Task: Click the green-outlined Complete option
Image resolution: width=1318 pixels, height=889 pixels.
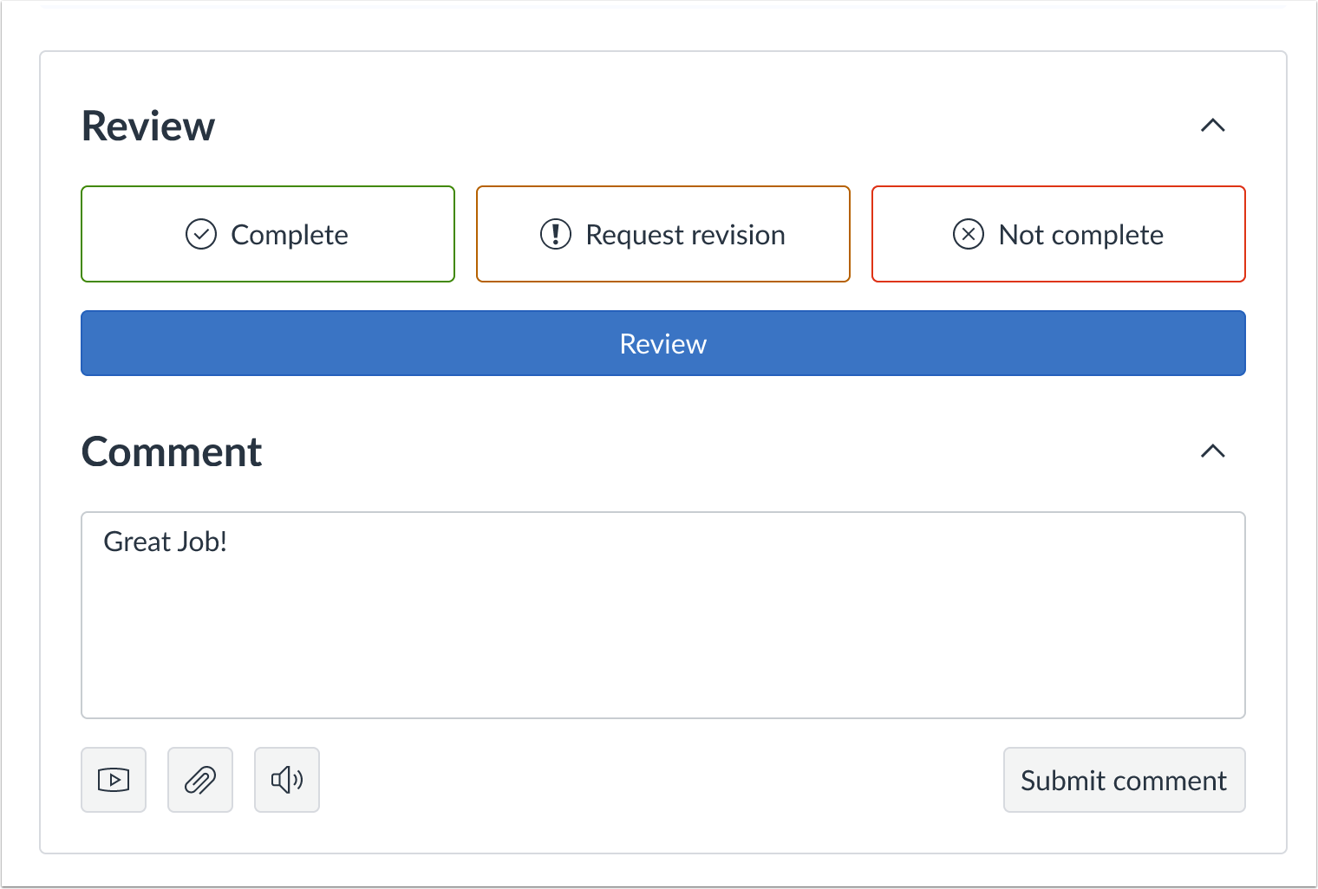Action: (x=267, y=234)
